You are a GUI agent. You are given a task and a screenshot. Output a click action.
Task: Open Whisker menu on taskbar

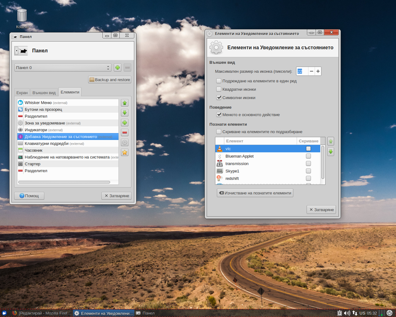click(4, 313)
